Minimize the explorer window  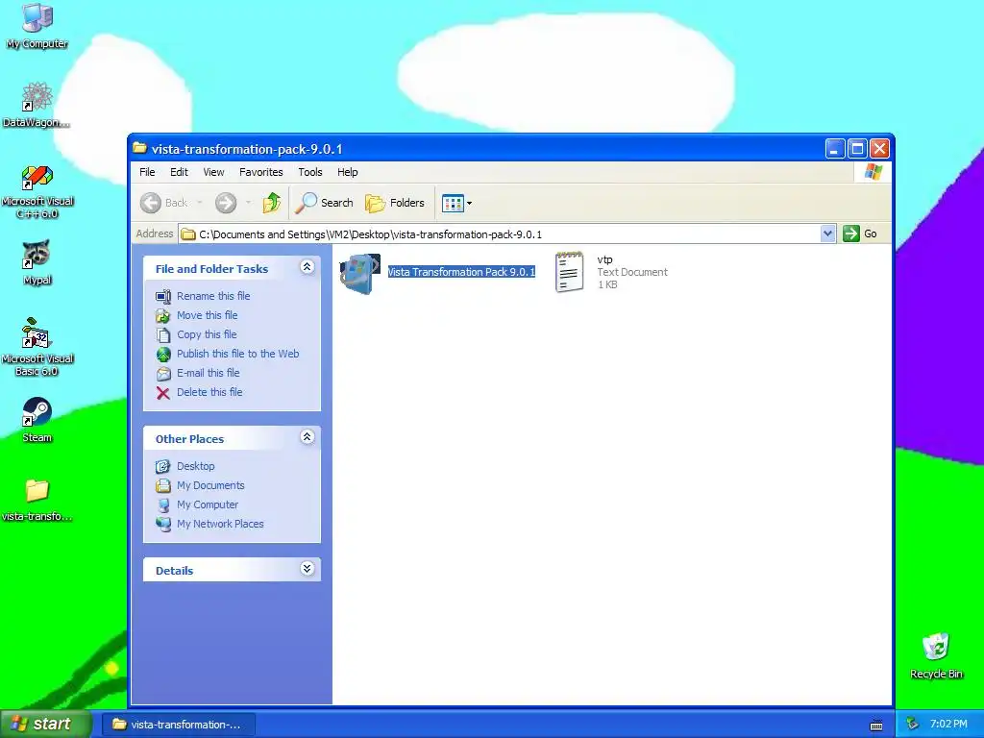coord(835,149)
